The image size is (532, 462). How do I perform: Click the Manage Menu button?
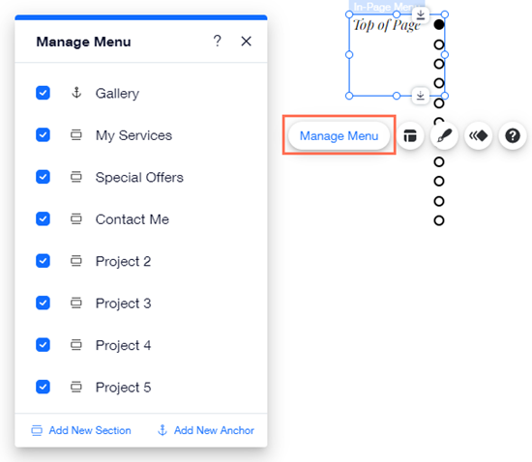coord(339,136)
